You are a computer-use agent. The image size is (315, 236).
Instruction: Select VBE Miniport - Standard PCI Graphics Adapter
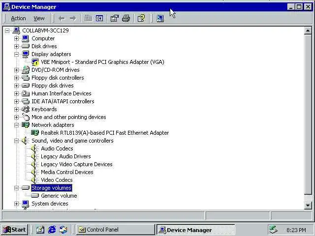pos(102,62)
